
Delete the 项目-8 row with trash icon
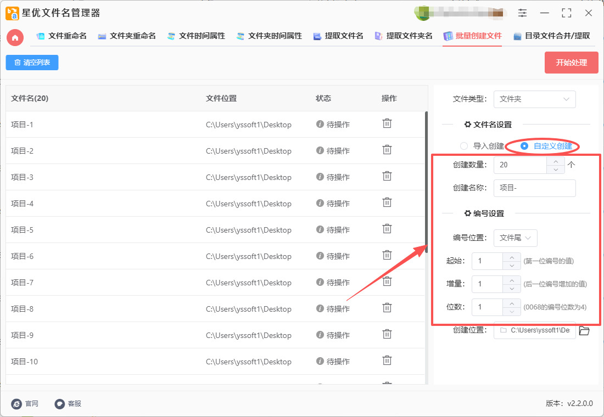point(387,308)
